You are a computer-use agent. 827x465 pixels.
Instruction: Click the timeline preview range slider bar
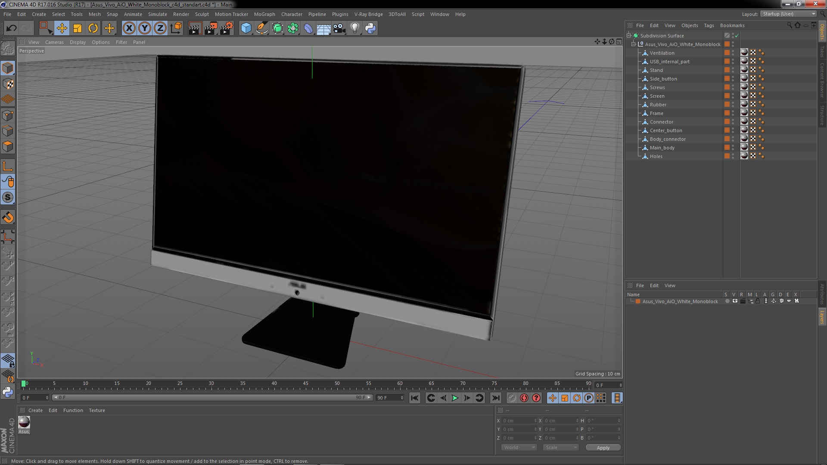pyautogui.click(x=212, y=398)
